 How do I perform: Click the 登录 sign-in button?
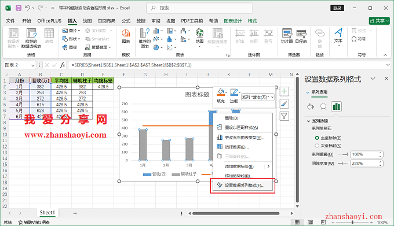click(337, 8)
